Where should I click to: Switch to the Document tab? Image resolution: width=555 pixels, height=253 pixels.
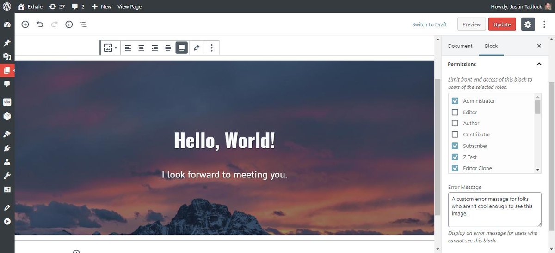pos(460,46)
